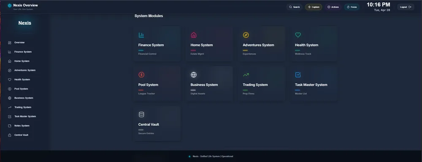This screenshot has height=162, width=422.
Task: Click the large Nexis sidebar heading
Action: 25,23
